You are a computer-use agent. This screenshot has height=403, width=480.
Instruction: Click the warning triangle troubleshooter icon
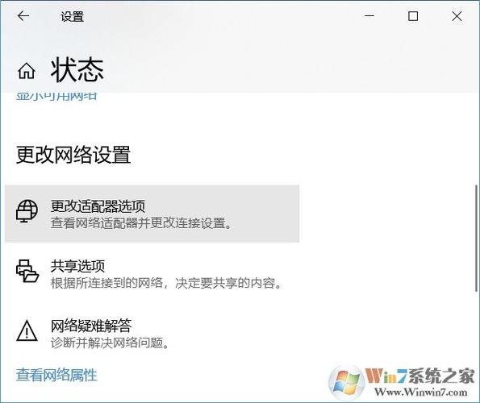pyautogui.click(x=27, y=330)
